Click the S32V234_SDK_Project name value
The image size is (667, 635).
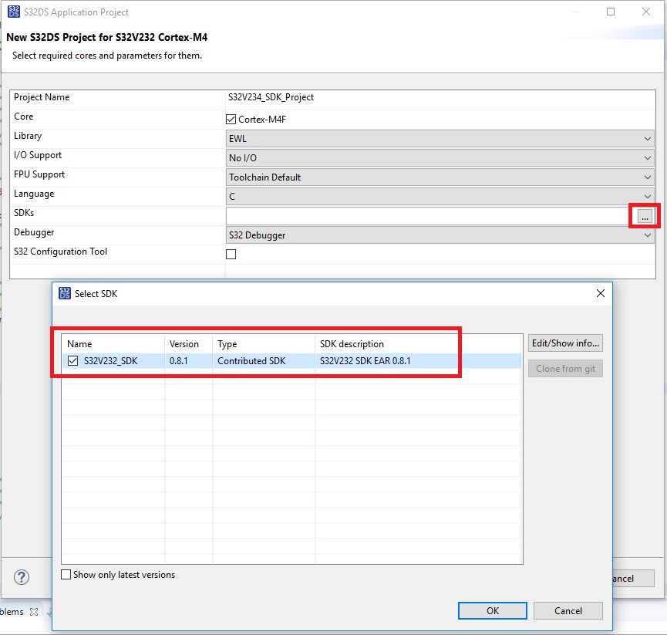pyautogui.click(x=271, y=97)
